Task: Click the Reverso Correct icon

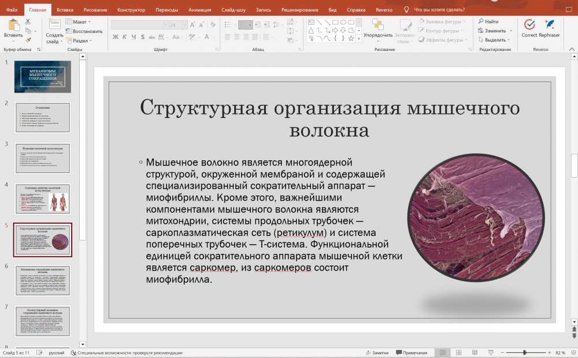Action: [529, 25]
